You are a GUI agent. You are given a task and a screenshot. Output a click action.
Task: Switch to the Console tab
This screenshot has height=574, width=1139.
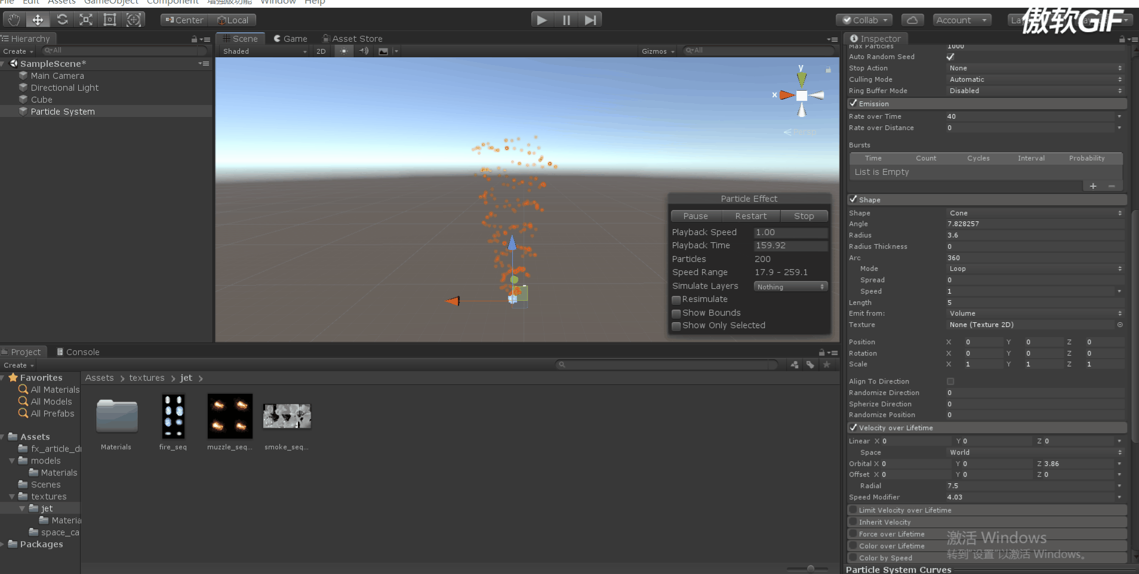click(78, 352)
